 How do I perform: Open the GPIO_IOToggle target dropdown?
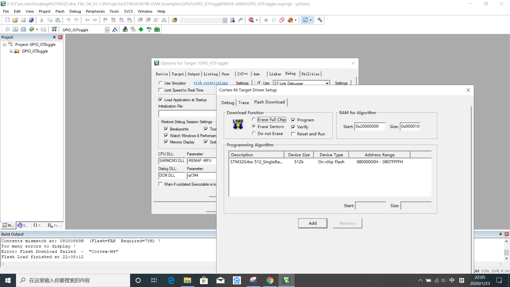[x=107, y=30]
